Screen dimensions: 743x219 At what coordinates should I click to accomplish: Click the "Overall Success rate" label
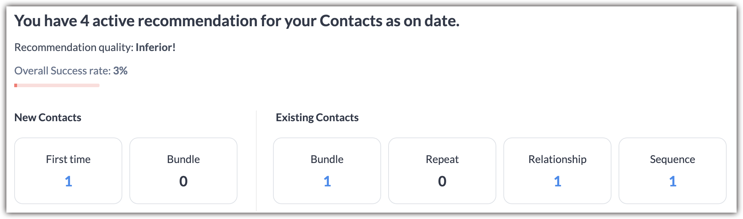(x=63, y=71)
